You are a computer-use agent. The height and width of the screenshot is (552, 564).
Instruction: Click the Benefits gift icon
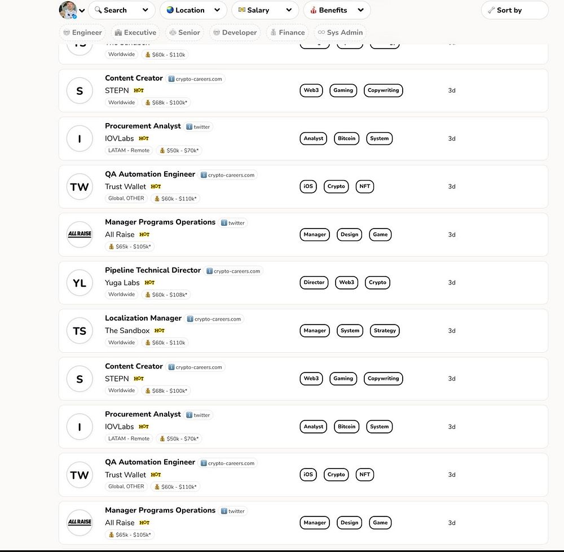click(313, 10)
